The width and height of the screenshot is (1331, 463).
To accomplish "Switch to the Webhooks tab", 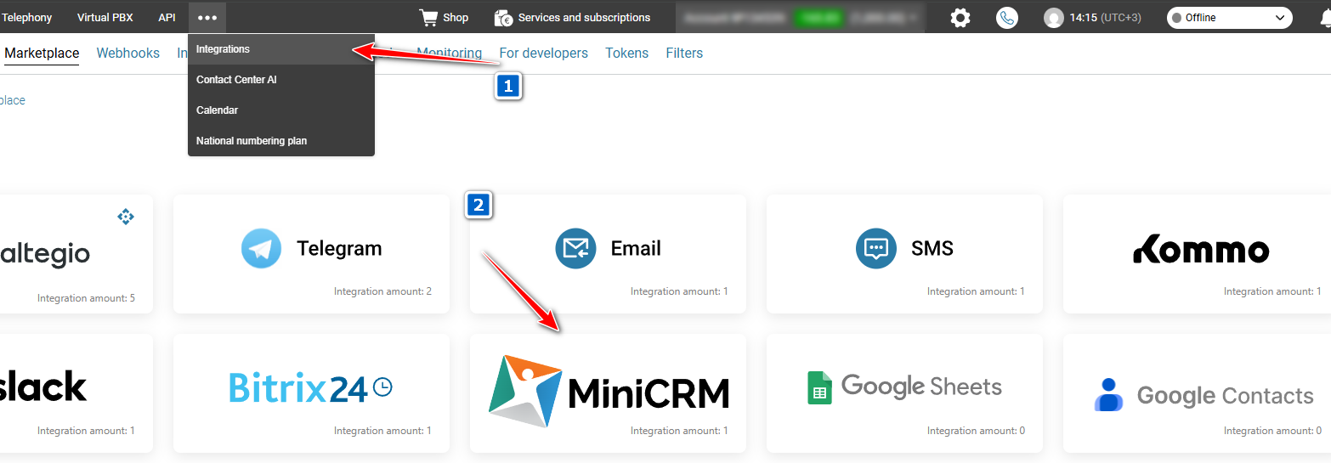I will (x=128, y=53).
